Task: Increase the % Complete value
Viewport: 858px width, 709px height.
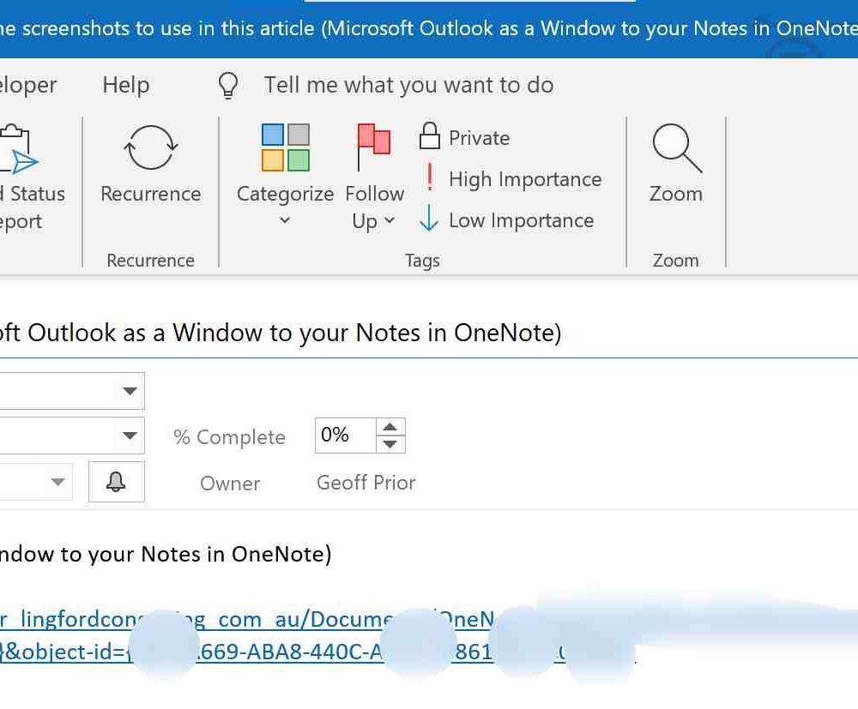Action: pos(390,427)
